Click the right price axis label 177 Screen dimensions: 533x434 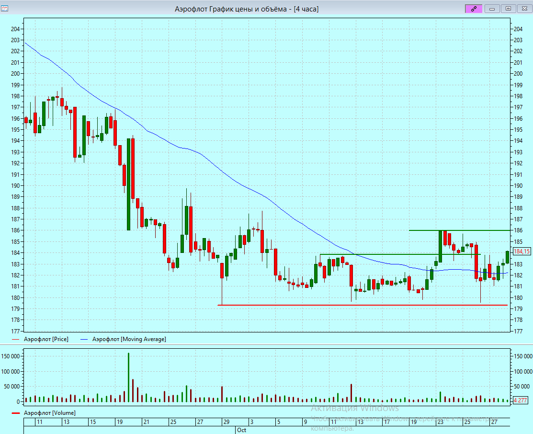point(518,331)
